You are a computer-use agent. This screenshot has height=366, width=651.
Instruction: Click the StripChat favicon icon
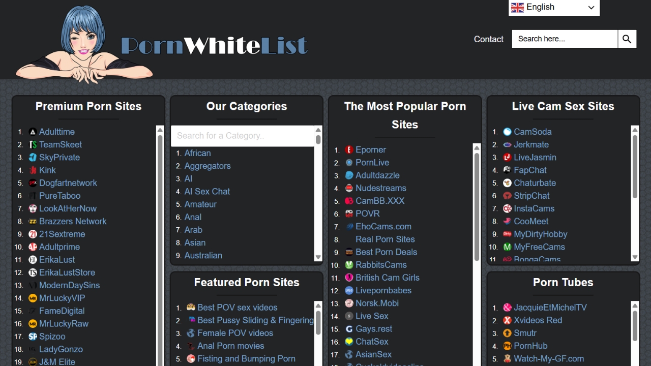507,196
